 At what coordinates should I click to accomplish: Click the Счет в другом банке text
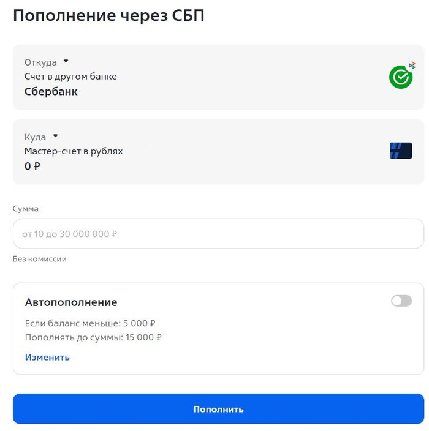click(x=70, y=77)
